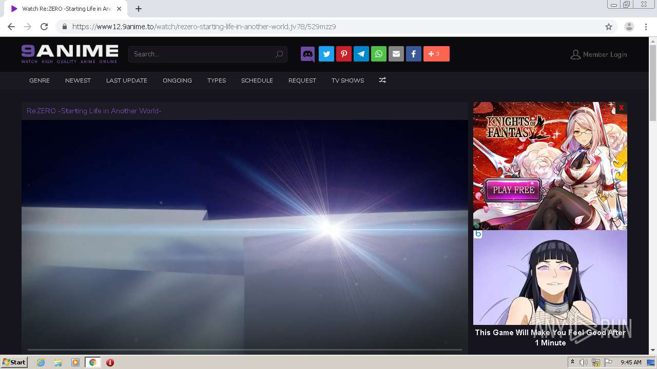Viewport: 657px width, 369px height.
Task: Close the Re:ZERO browser tab
Action: point(119,9)
